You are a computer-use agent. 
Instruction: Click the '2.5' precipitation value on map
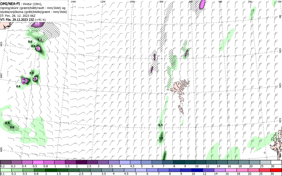point(35,78)
